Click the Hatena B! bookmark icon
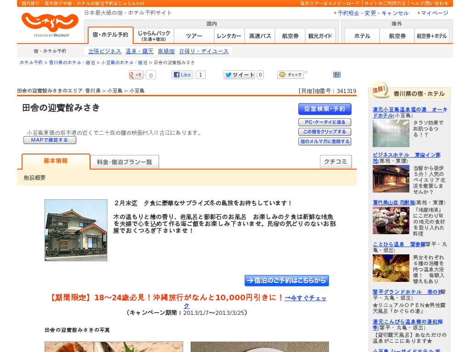Viewport: 470px width, 352px height. pyautogui.click(x=337, y=75)
